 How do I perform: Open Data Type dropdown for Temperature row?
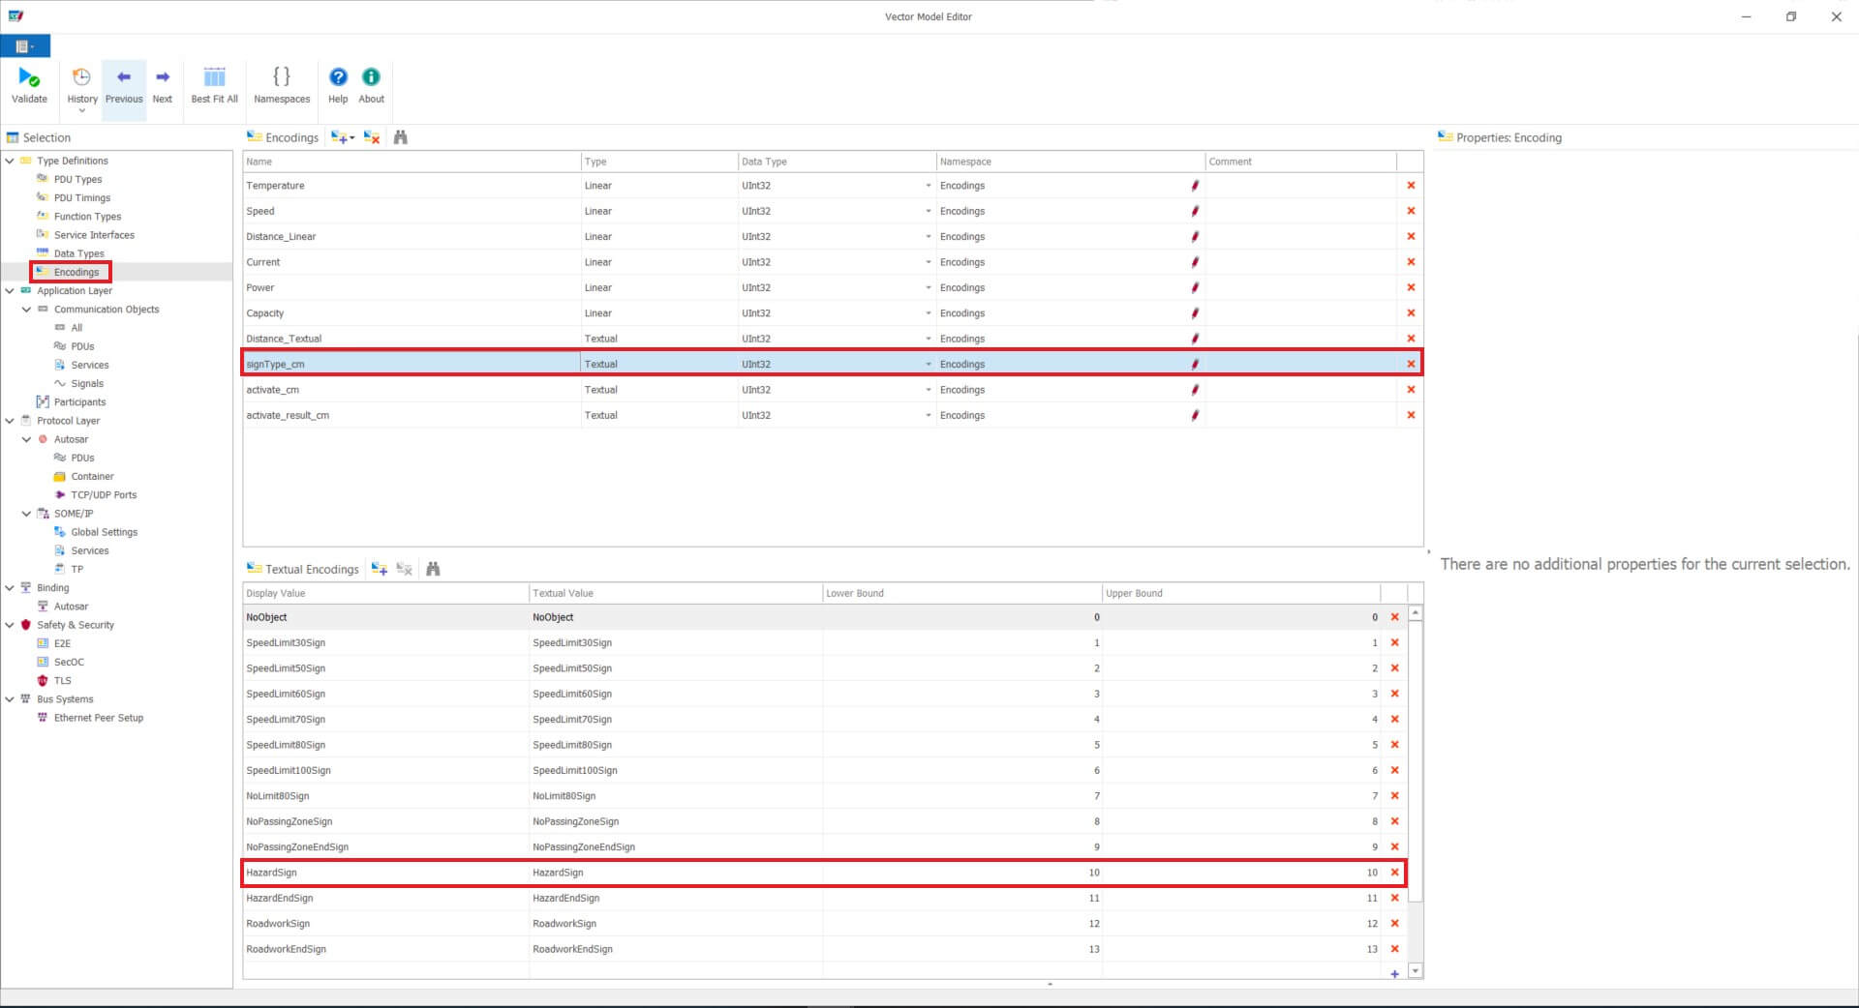click(x=928, y=186)
